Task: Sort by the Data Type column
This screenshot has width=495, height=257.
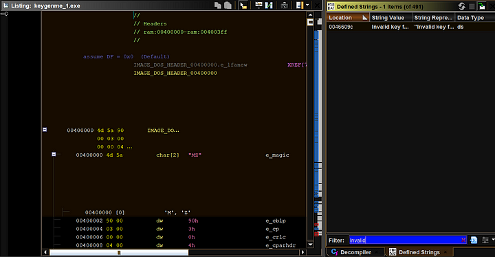Action: click(x=475, y=18)
